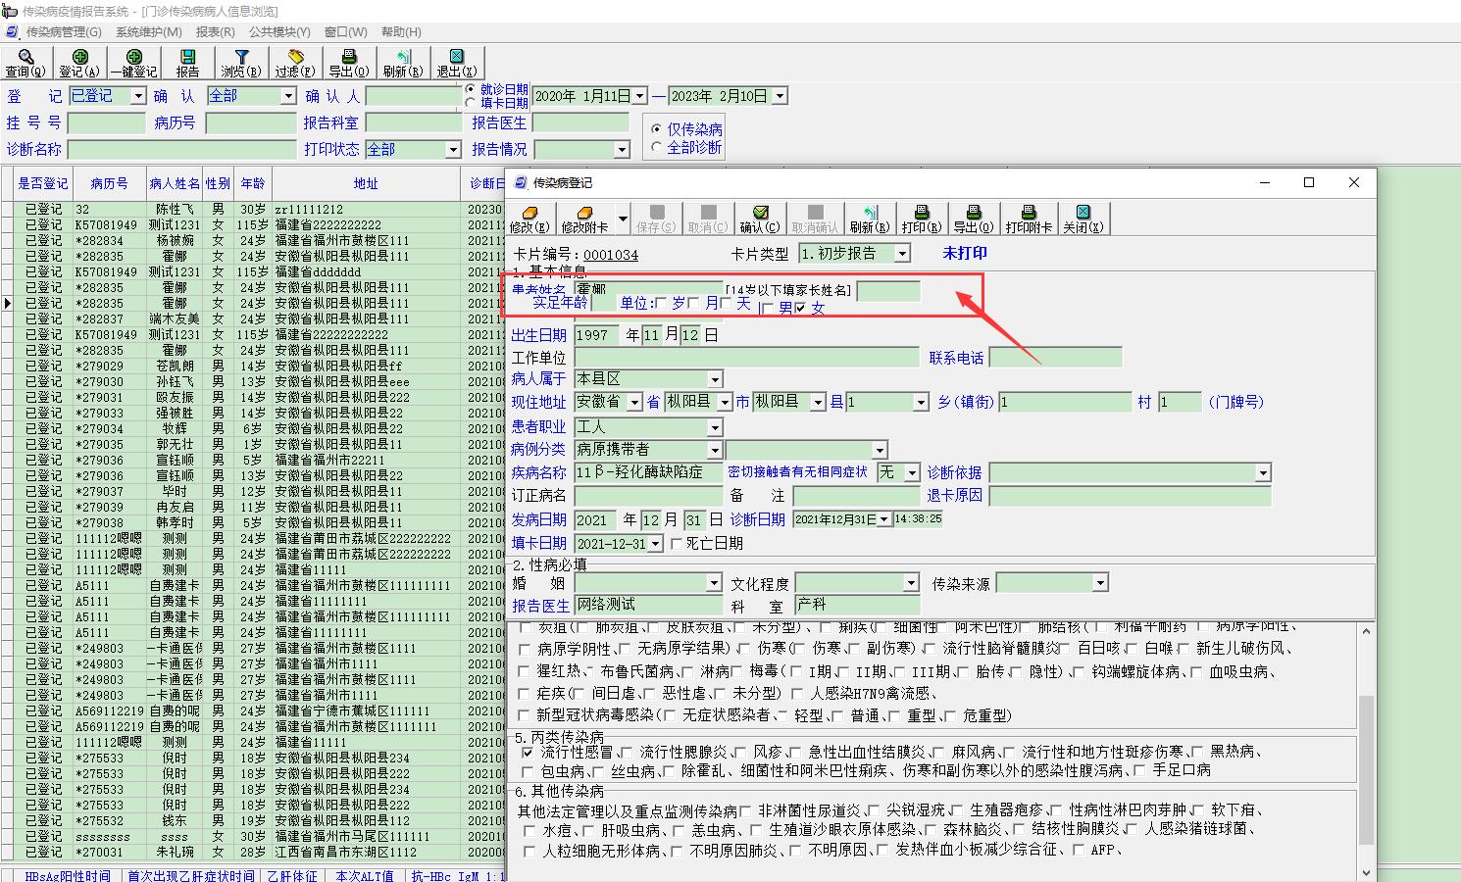Toggle the 女 gender checkbox
This screenshot has height=882, width=1461.
(x=800, y=309)
